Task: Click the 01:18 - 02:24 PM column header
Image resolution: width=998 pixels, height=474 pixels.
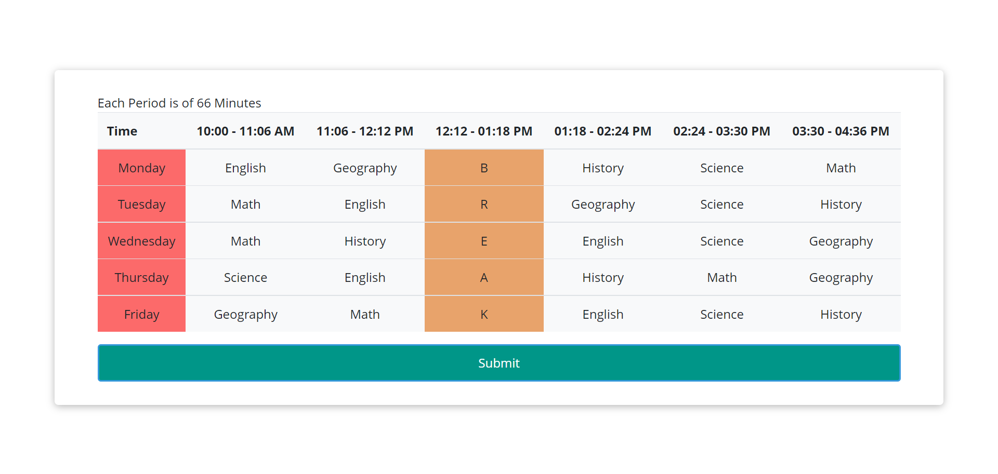Action: click(x=603, y=131)
